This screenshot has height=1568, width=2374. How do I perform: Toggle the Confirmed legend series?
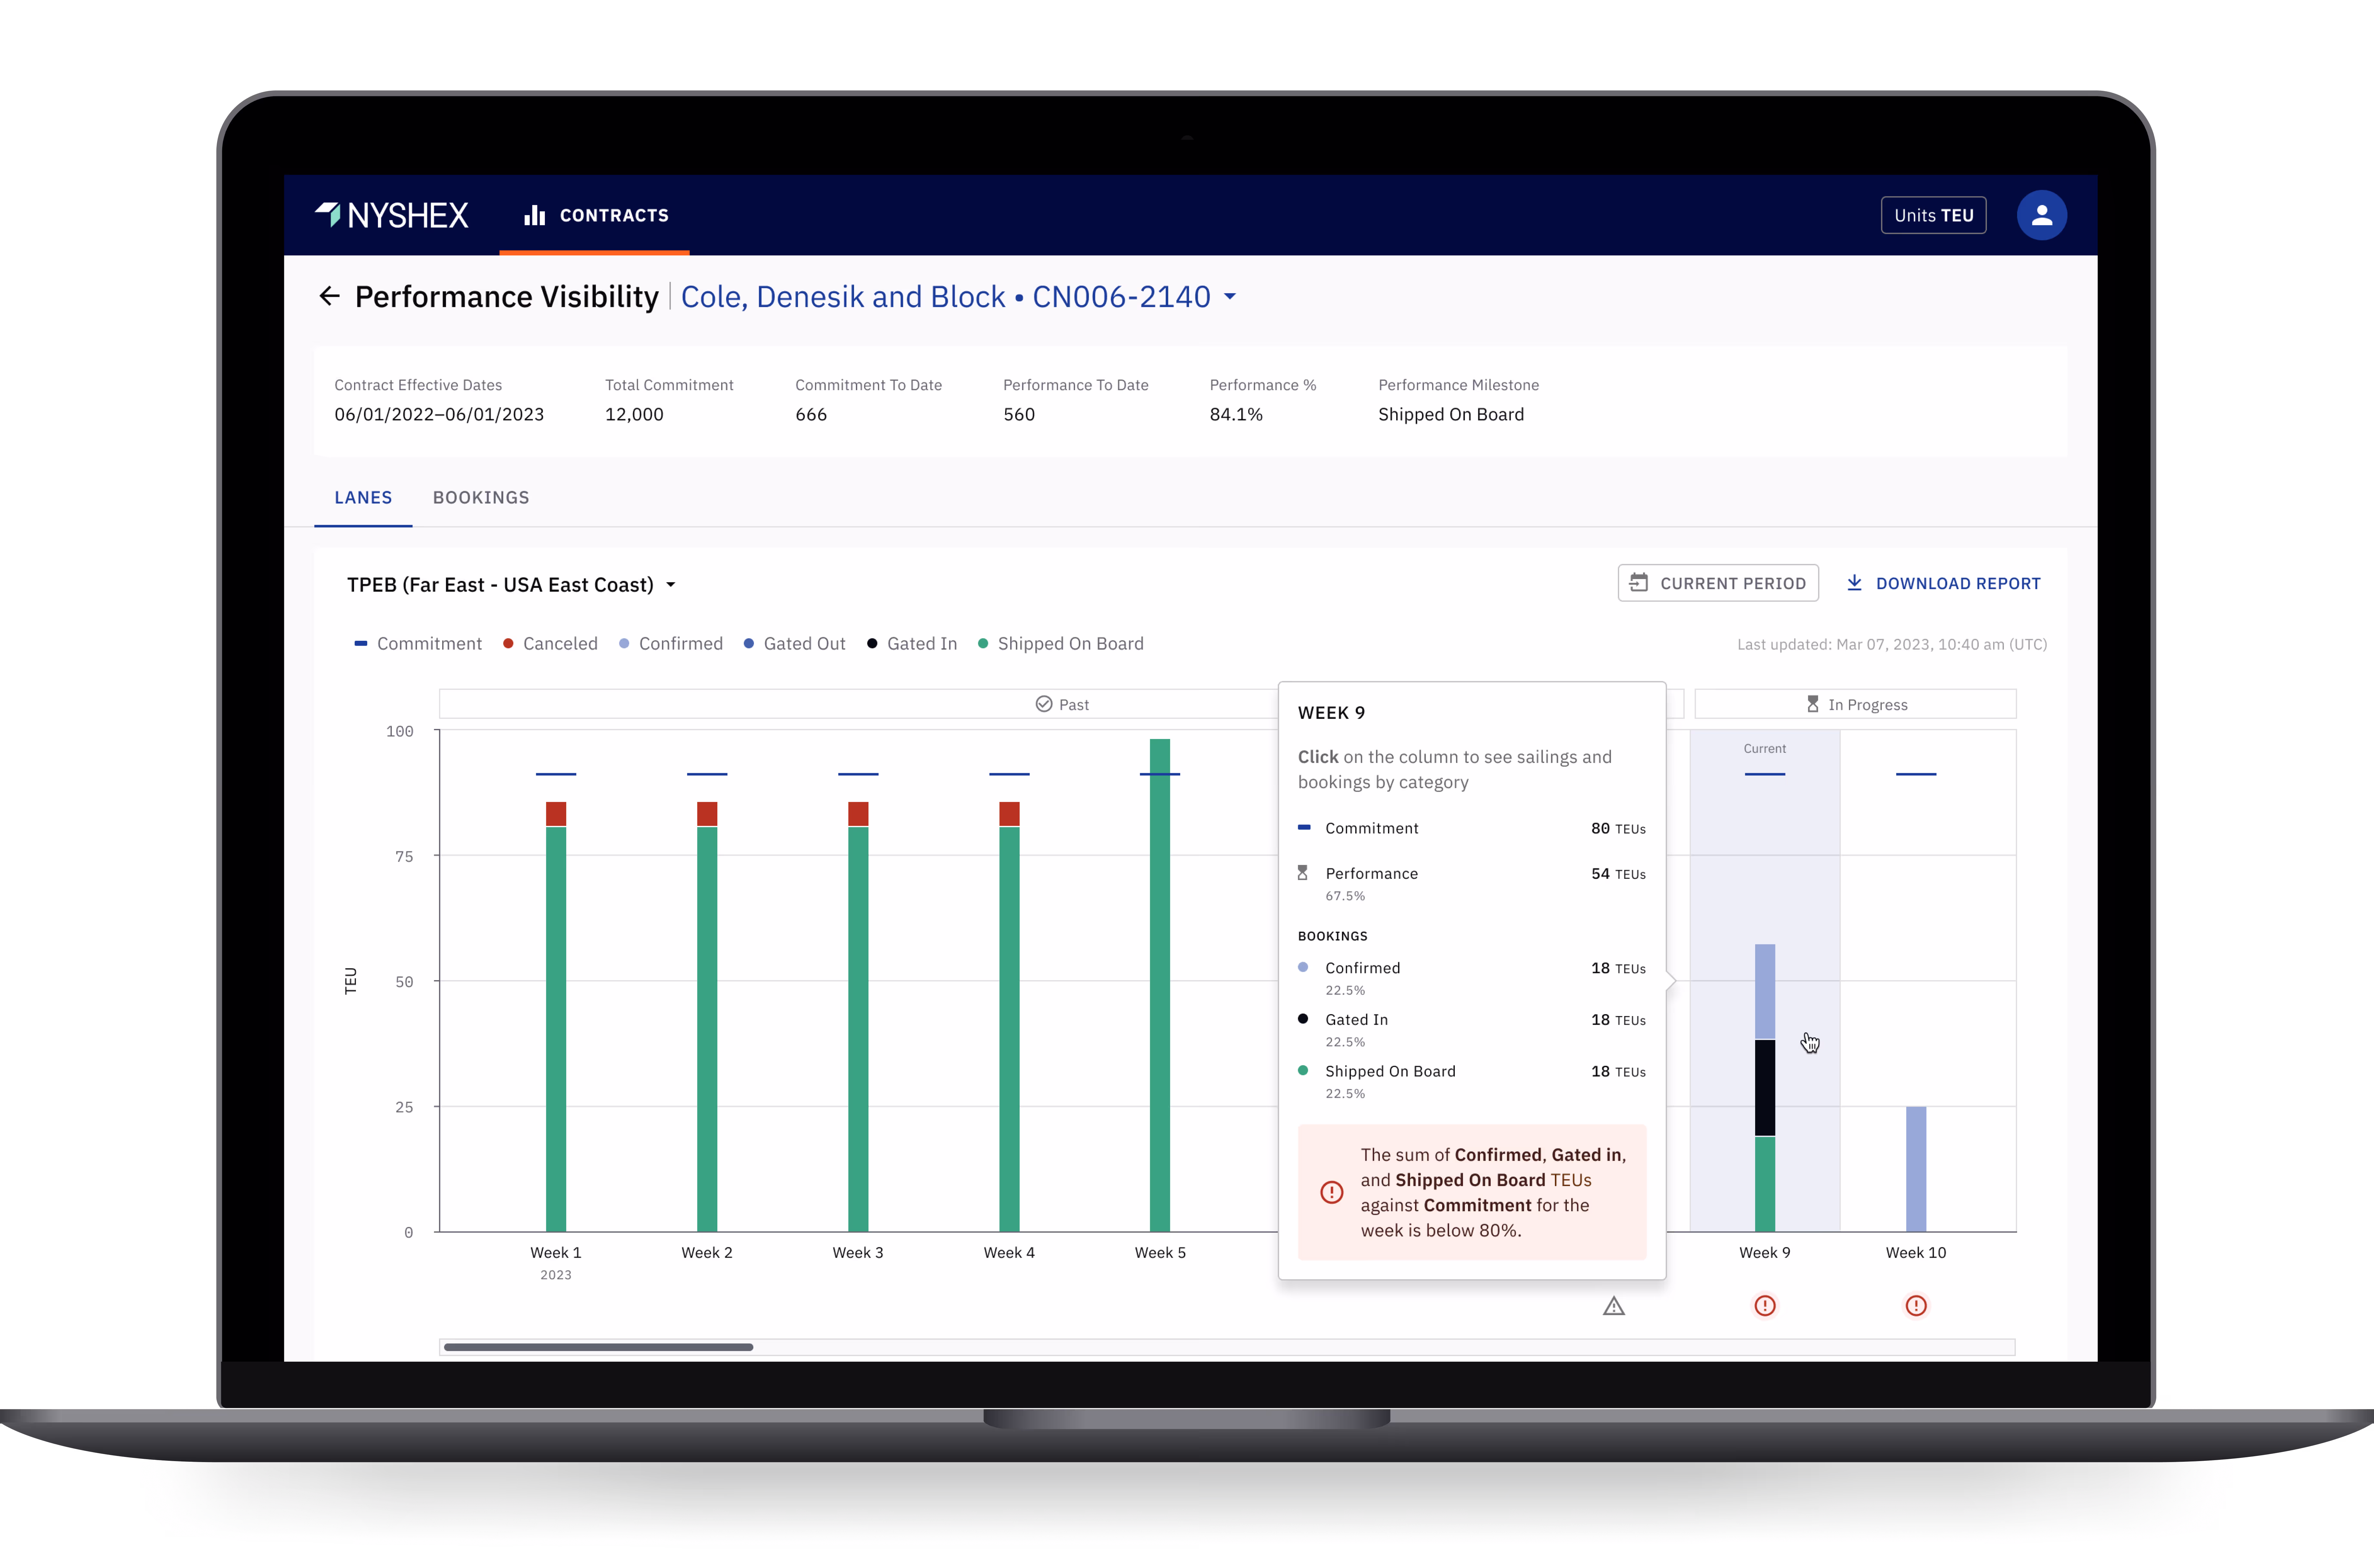point(671,644)
